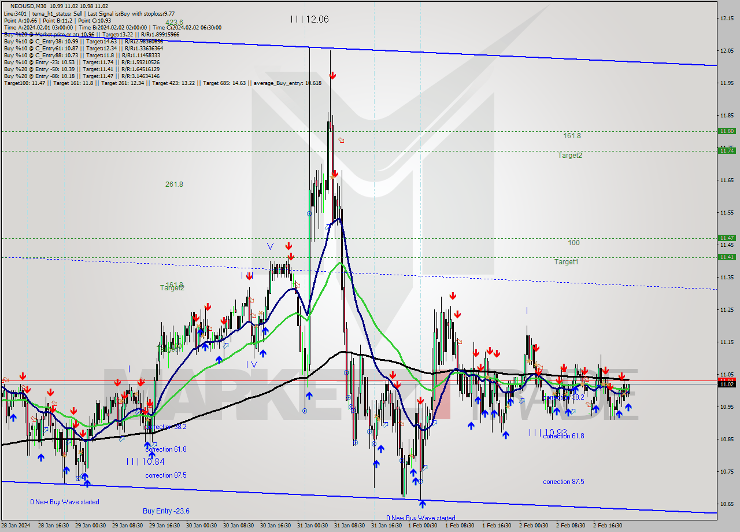The image size is (740, 532).
Task: Click the '1 Feb 08:30' time axis label
Action: pyautogui.click(x=460, y=526)
